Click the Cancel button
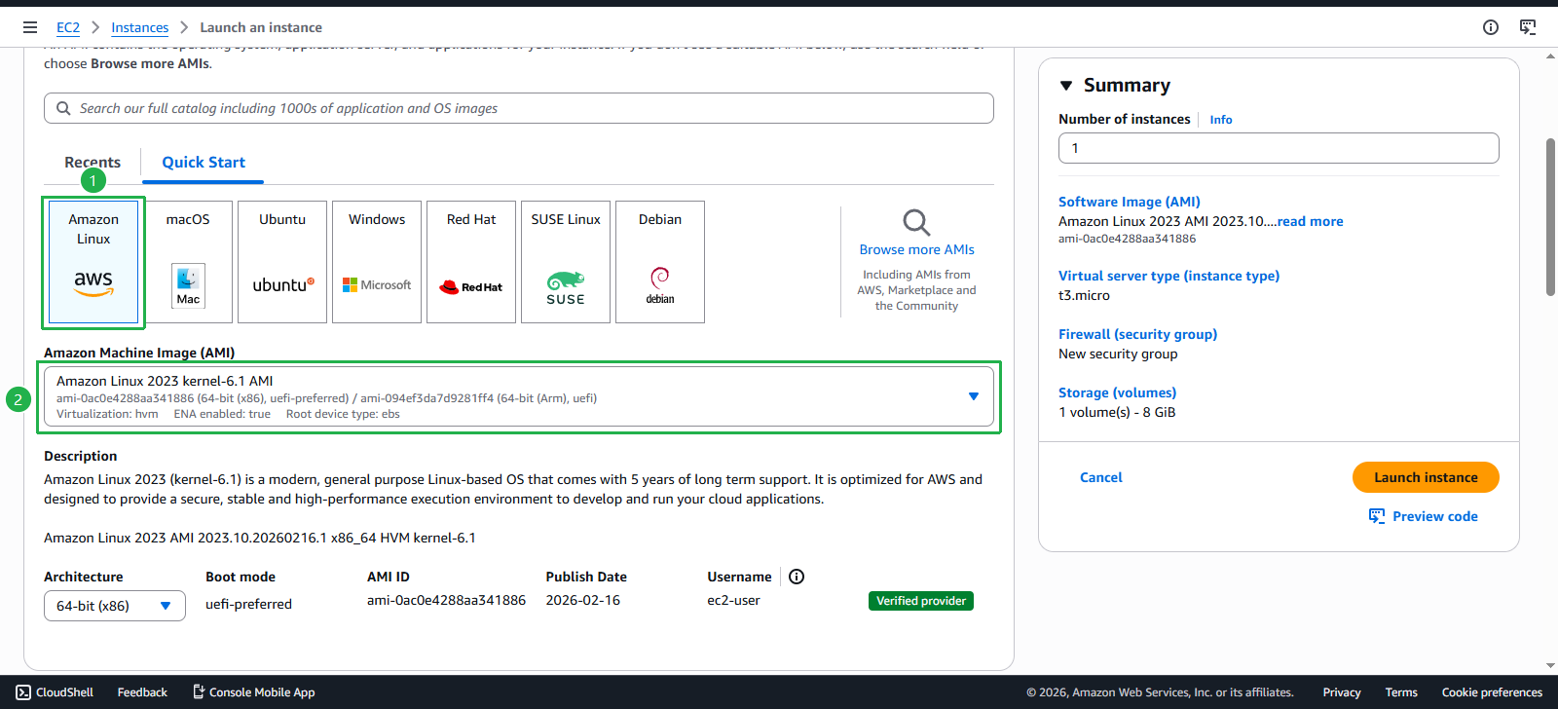 pos(1101,477)
